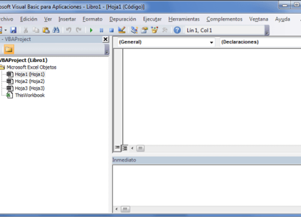Click the Hoja3 worksheet icon
The width and height of the screenshot is (301, 217).
point(10,88)
